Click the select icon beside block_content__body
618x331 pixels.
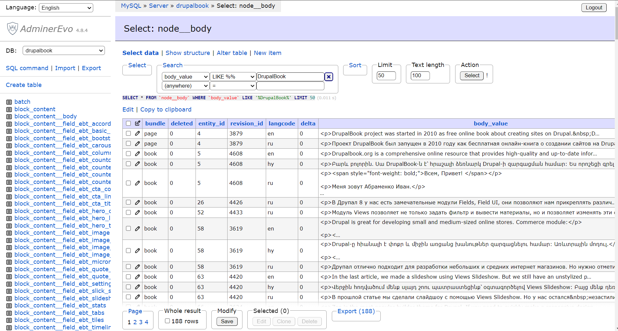pyautogui.click(x=9, y=116)
